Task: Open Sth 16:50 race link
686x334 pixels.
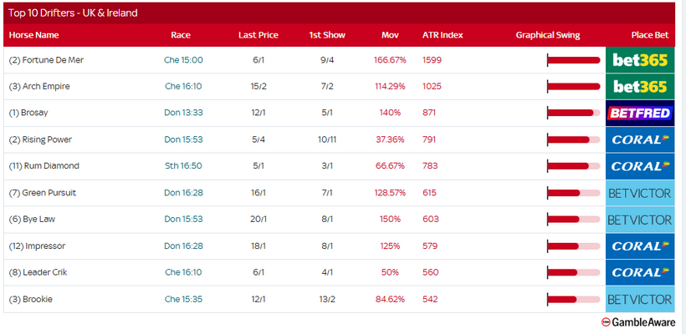Action: pos(183,166)
